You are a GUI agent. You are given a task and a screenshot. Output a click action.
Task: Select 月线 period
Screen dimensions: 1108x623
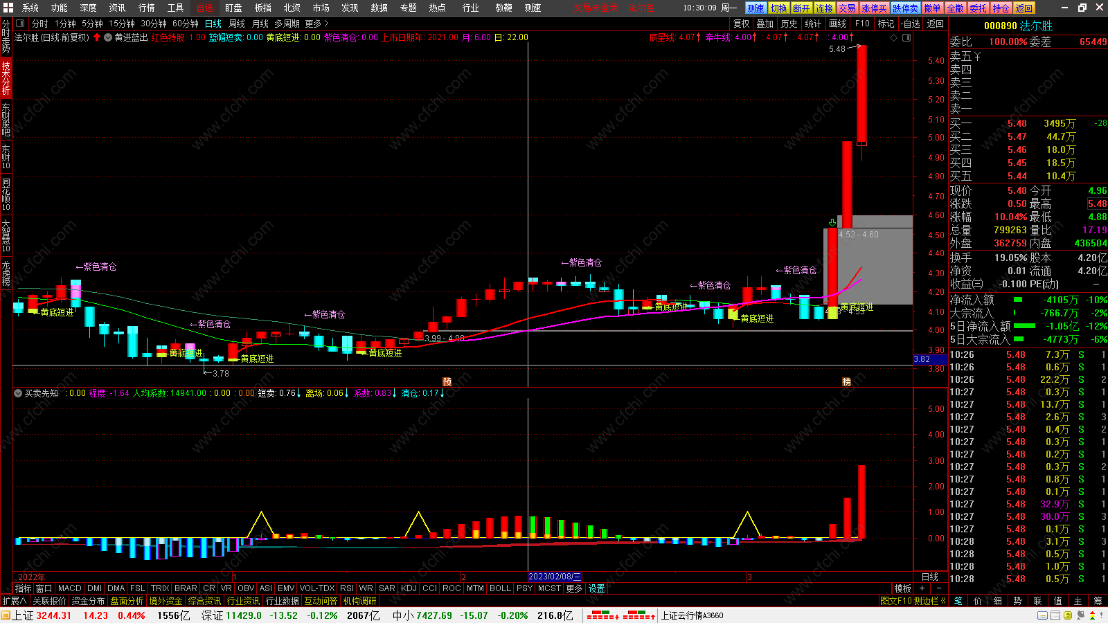(x=260, y=24)
